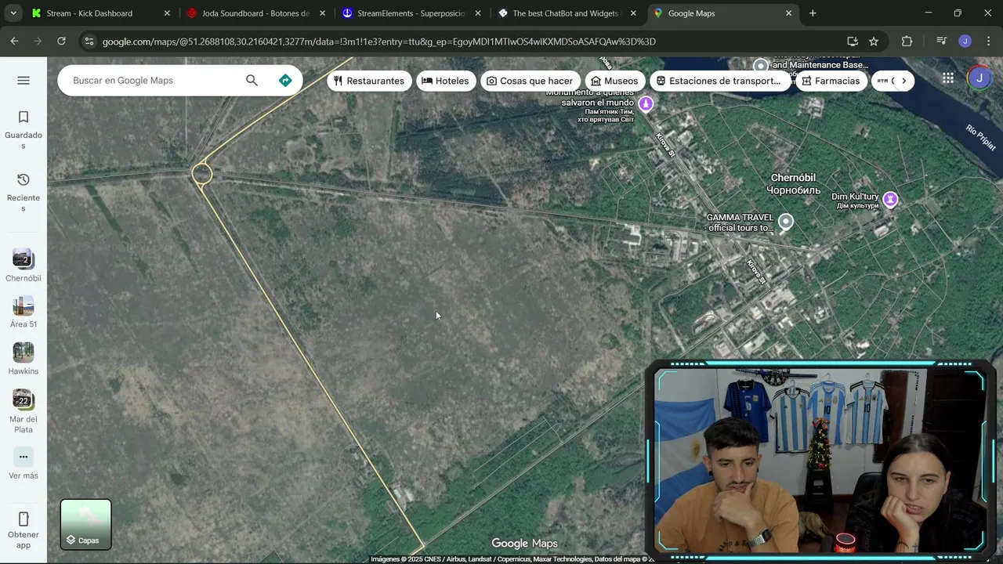Click the GAMMA TRAVEL gray marker

click(786, 222)
